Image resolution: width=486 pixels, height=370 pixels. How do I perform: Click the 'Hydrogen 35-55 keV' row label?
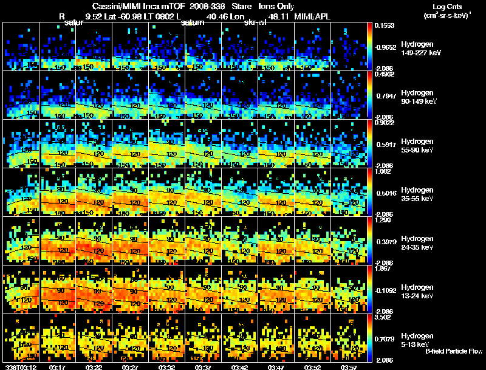pos(417,194)
